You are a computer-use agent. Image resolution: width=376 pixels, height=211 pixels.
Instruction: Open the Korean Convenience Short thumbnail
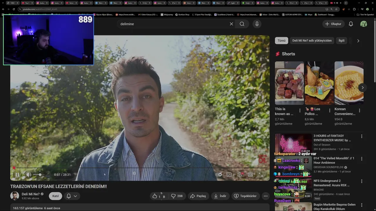point(349,83)
